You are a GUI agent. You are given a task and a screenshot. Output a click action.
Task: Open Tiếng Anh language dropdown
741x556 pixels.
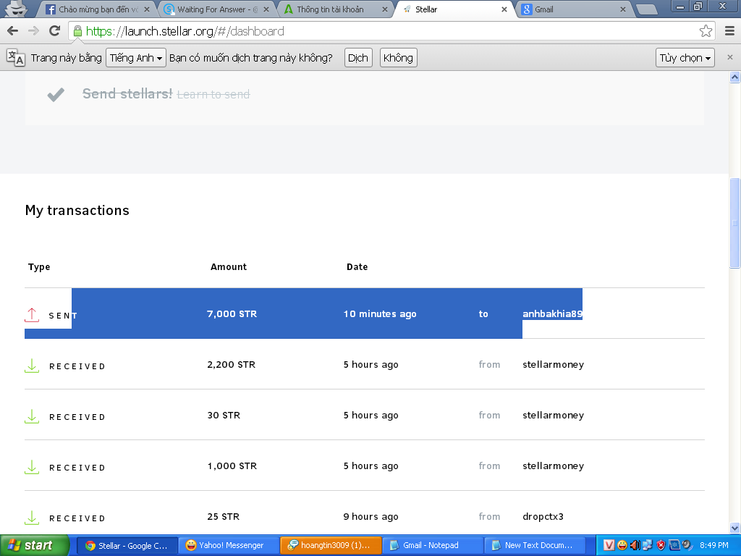pos(135,58)
